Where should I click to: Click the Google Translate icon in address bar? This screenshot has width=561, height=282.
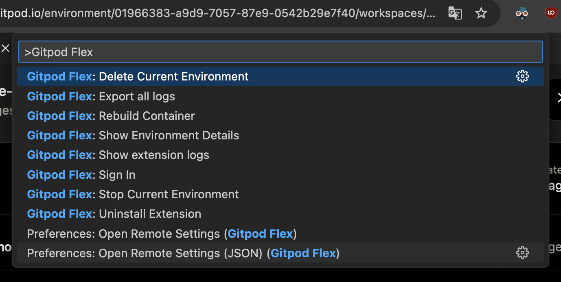[455, 13]
